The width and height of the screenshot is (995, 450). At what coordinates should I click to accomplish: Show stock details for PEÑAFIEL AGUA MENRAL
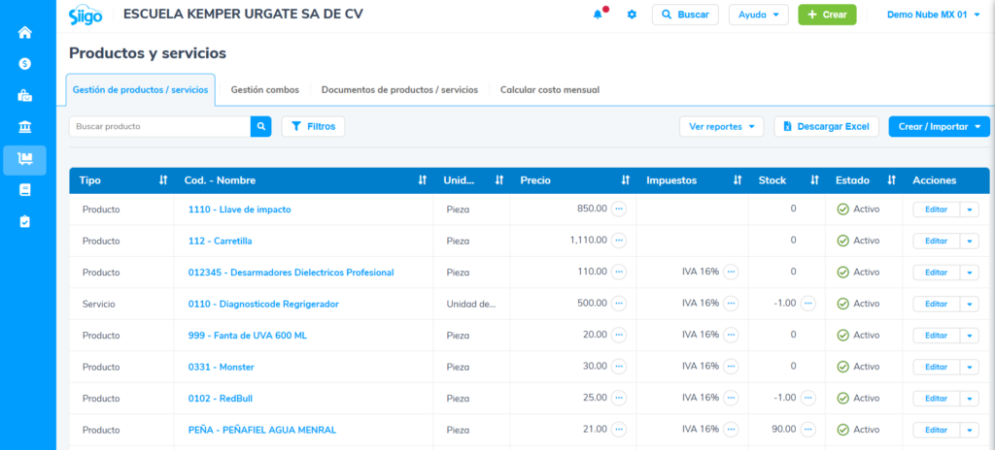(807, 430)
